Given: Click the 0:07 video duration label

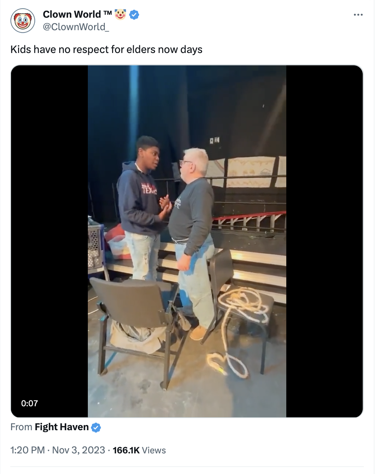Looking at the screenshot, I should click(29, 403).
